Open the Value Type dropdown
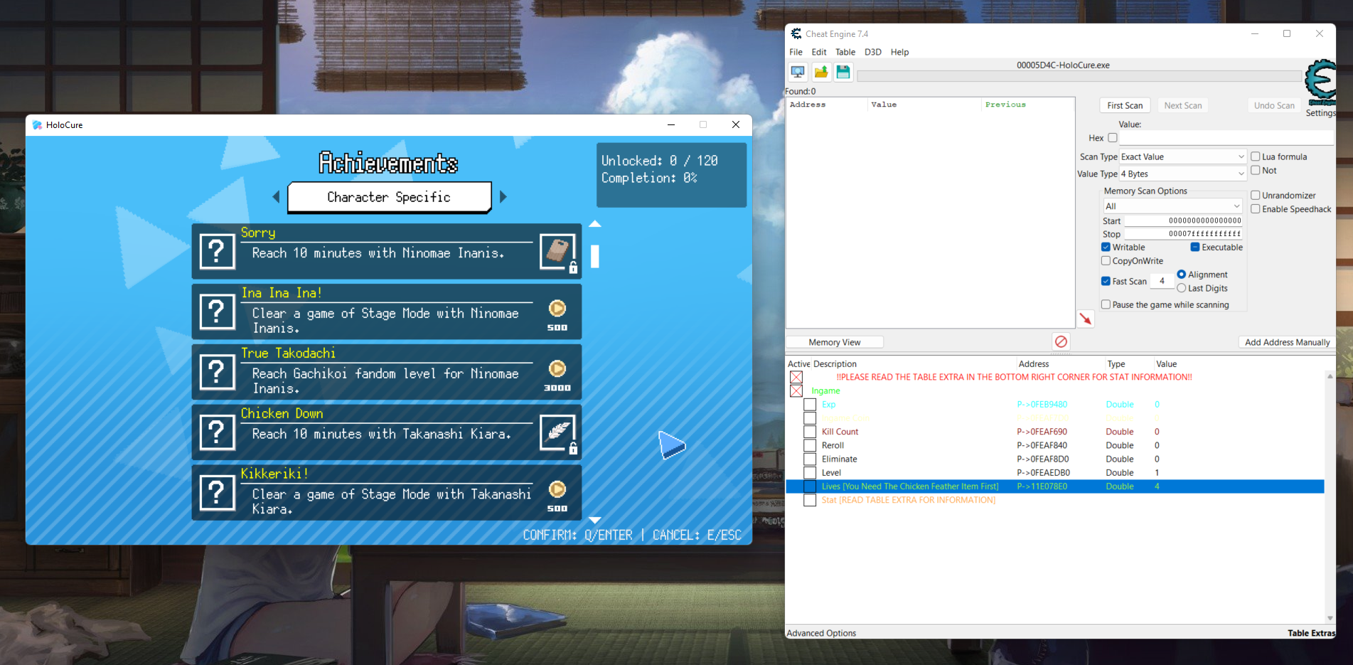Image resolution: width=1353 pixels, height=665 pixels. click(1183, 174)
